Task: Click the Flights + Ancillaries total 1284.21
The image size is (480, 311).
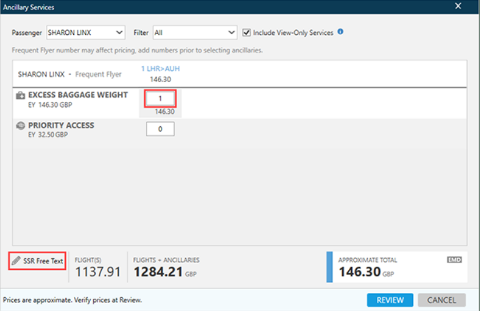Action: 159,272
